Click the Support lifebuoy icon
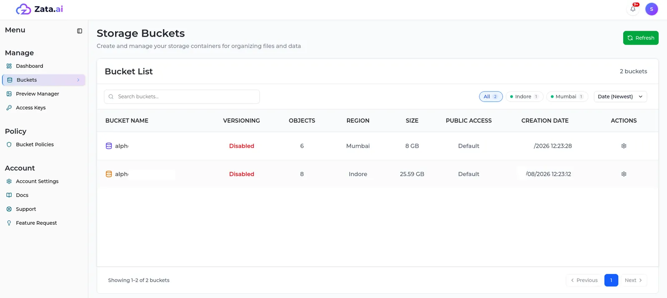 (9, 209)
